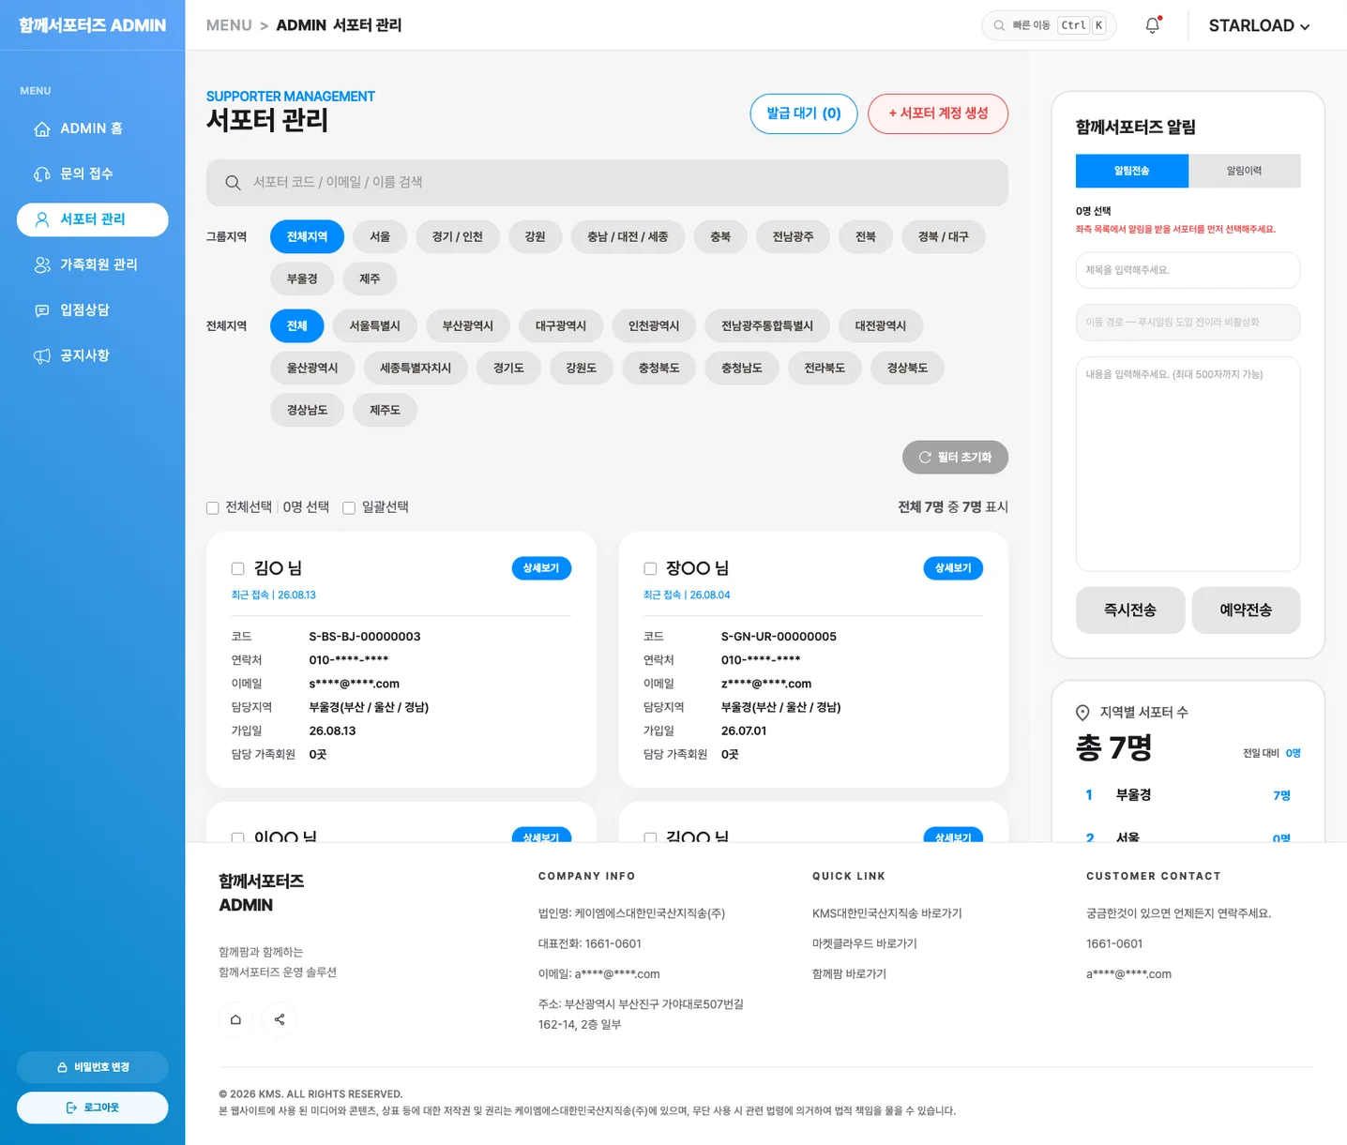Toggle the 일괄선택 checkbox

(x=349, y=507)
